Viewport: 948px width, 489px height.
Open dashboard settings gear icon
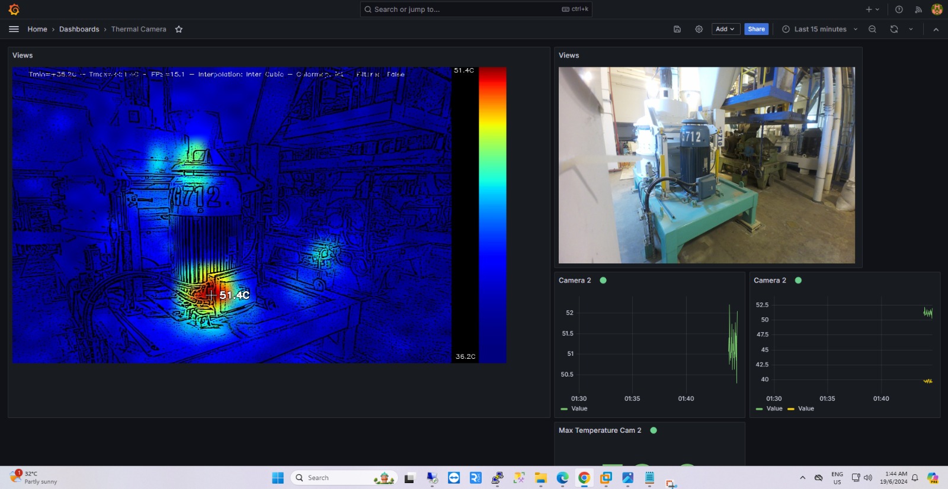[699, 29]
